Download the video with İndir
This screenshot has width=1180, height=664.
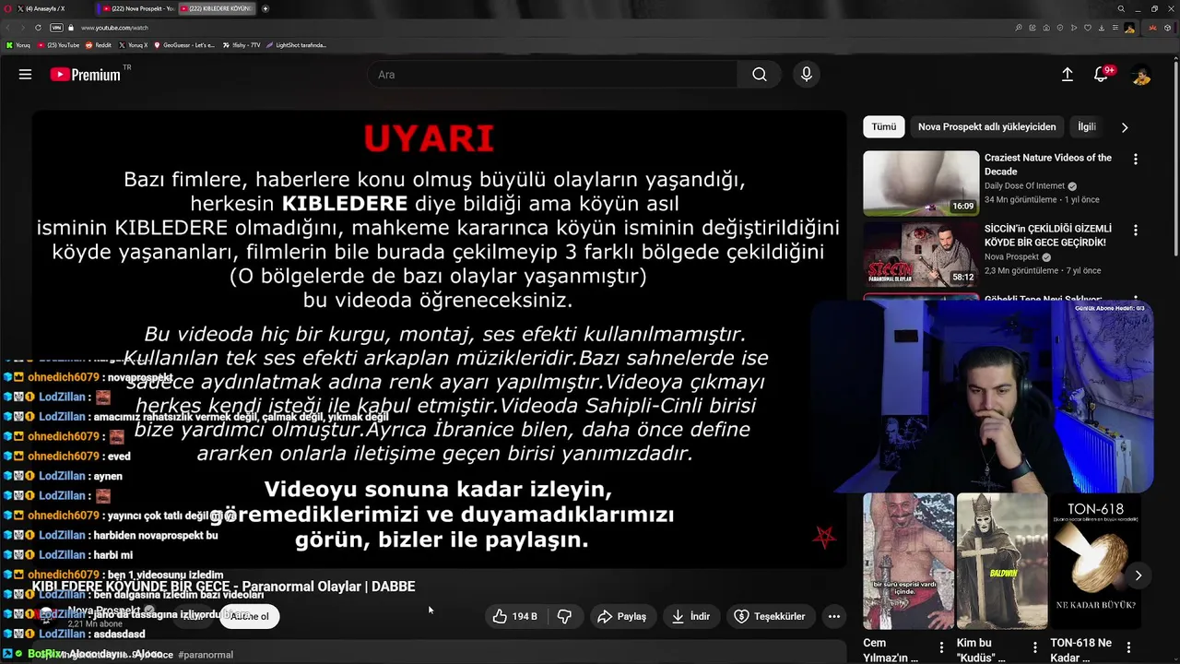pos(690,616)
